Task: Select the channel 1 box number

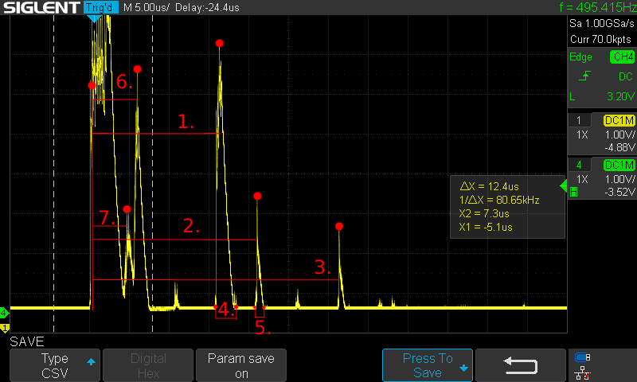Action: (579, 120)
